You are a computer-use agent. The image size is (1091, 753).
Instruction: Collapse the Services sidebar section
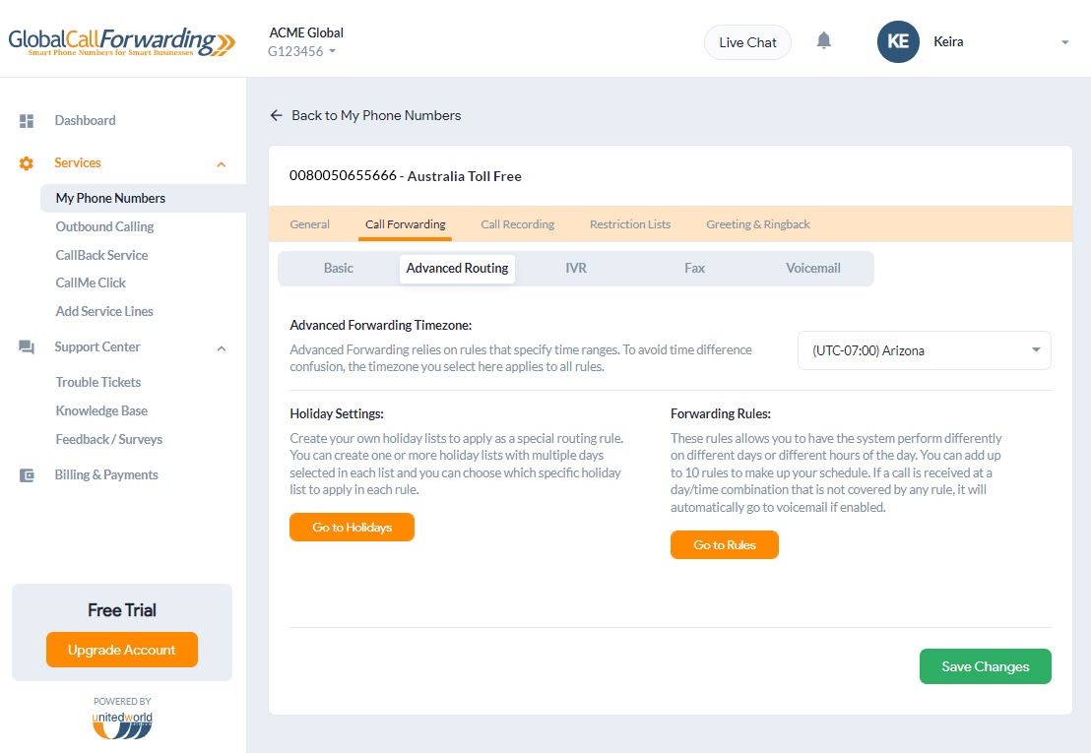click(222, 163)
